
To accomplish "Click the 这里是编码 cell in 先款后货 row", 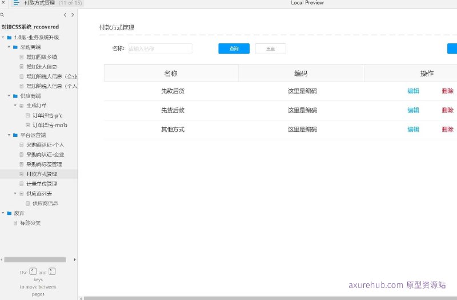I will pos(303,91).
